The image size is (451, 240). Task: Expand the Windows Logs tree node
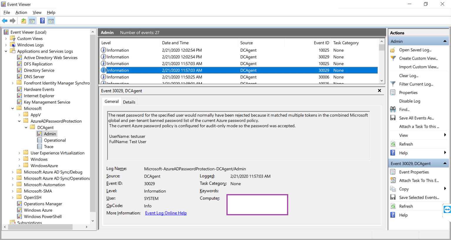(6, 45)
